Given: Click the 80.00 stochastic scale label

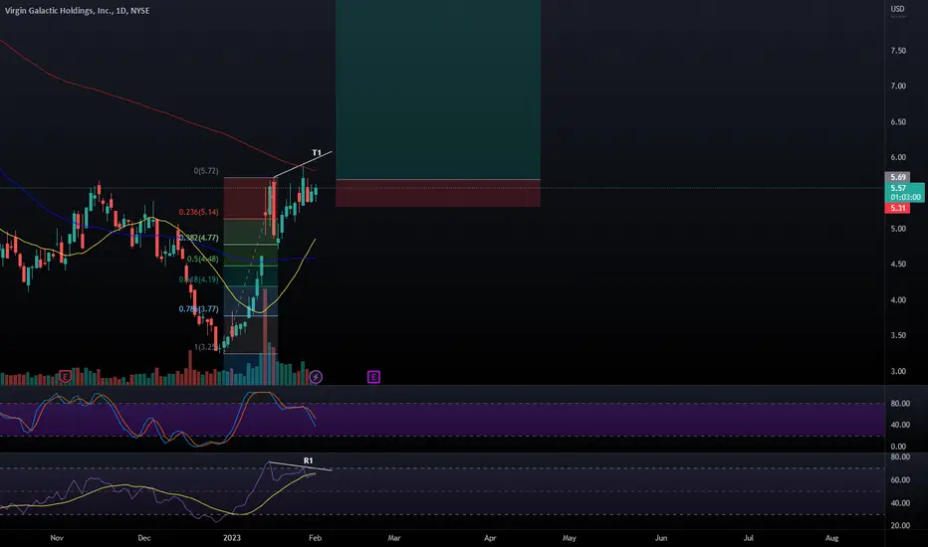Looking at the screenshot, I should pyautogui.click(x=899, y=404).
